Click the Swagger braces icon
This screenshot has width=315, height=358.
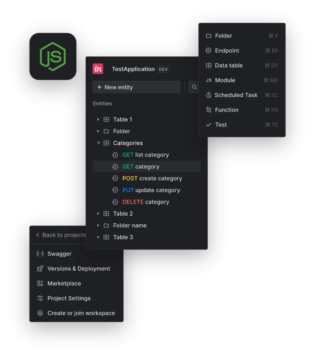pos(40,254)
